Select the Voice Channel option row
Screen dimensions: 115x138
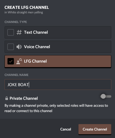click(58, 47)
